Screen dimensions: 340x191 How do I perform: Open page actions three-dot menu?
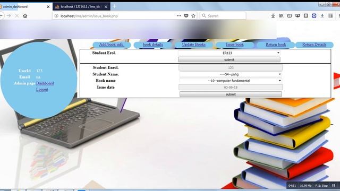179,16
